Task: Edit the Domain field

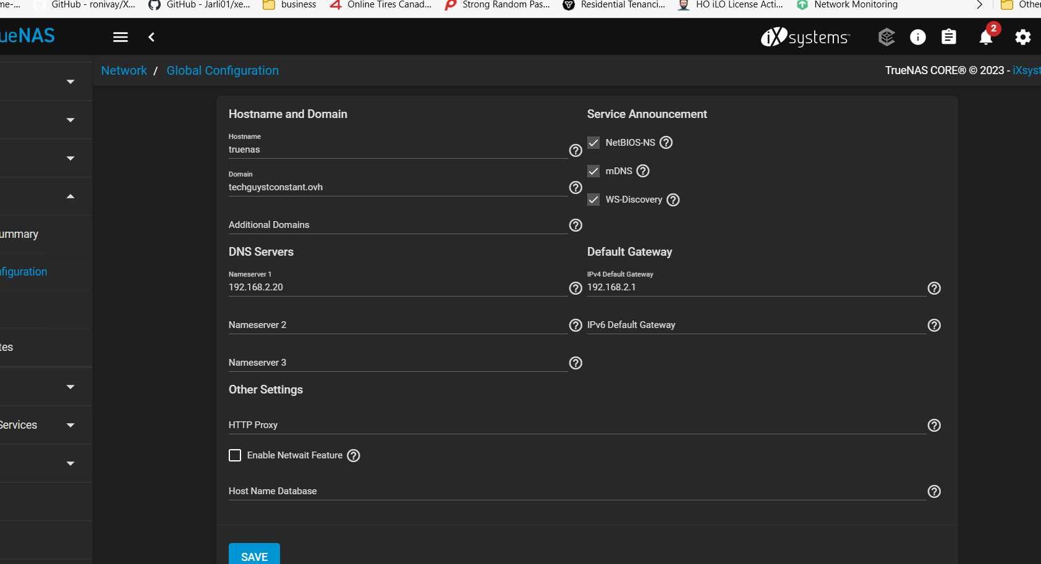Action: (x=398, y=187)
